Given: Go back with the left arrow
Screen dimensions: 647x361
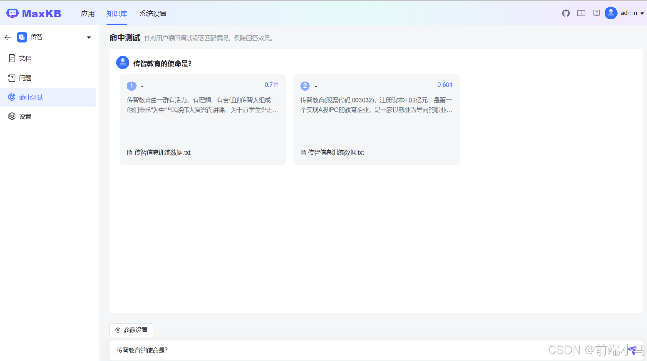Looking at the screenshot, I should [x=8, y=37].
